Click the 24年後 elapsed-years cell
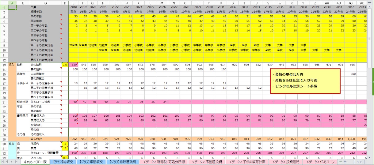The image size is (374, 165). click(x=350, y=11)
